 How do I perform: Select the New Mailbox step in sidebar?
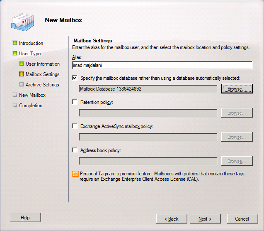(x=32, y=95)
